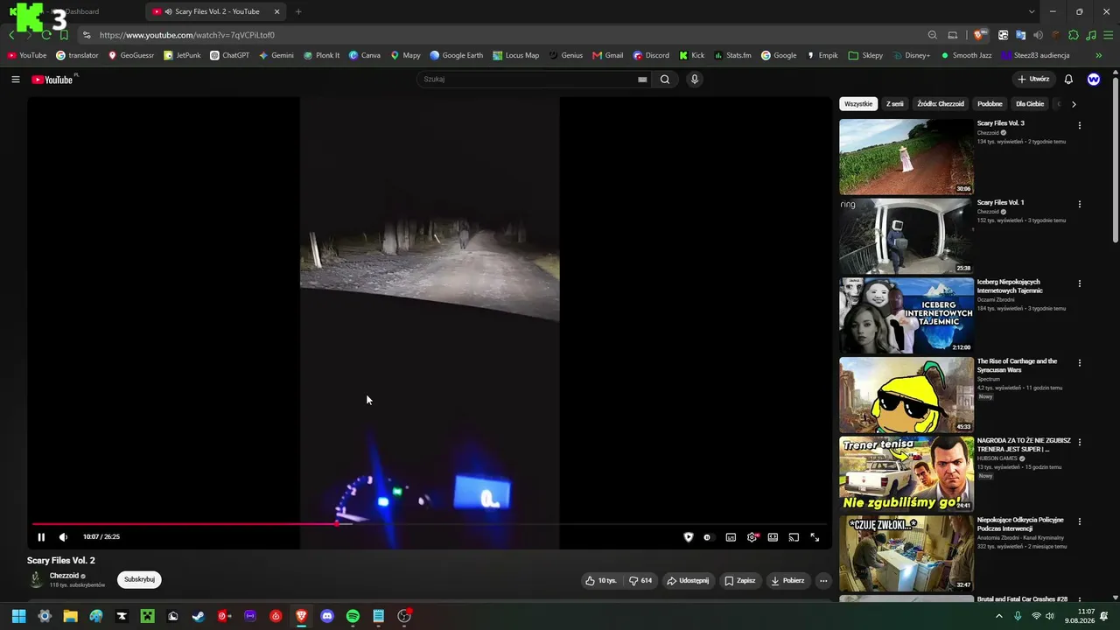Image resolution: width=1120 pixels, height=630 pixels.
Task: Launch Steam from the taskbar
Action: (199, 616)
